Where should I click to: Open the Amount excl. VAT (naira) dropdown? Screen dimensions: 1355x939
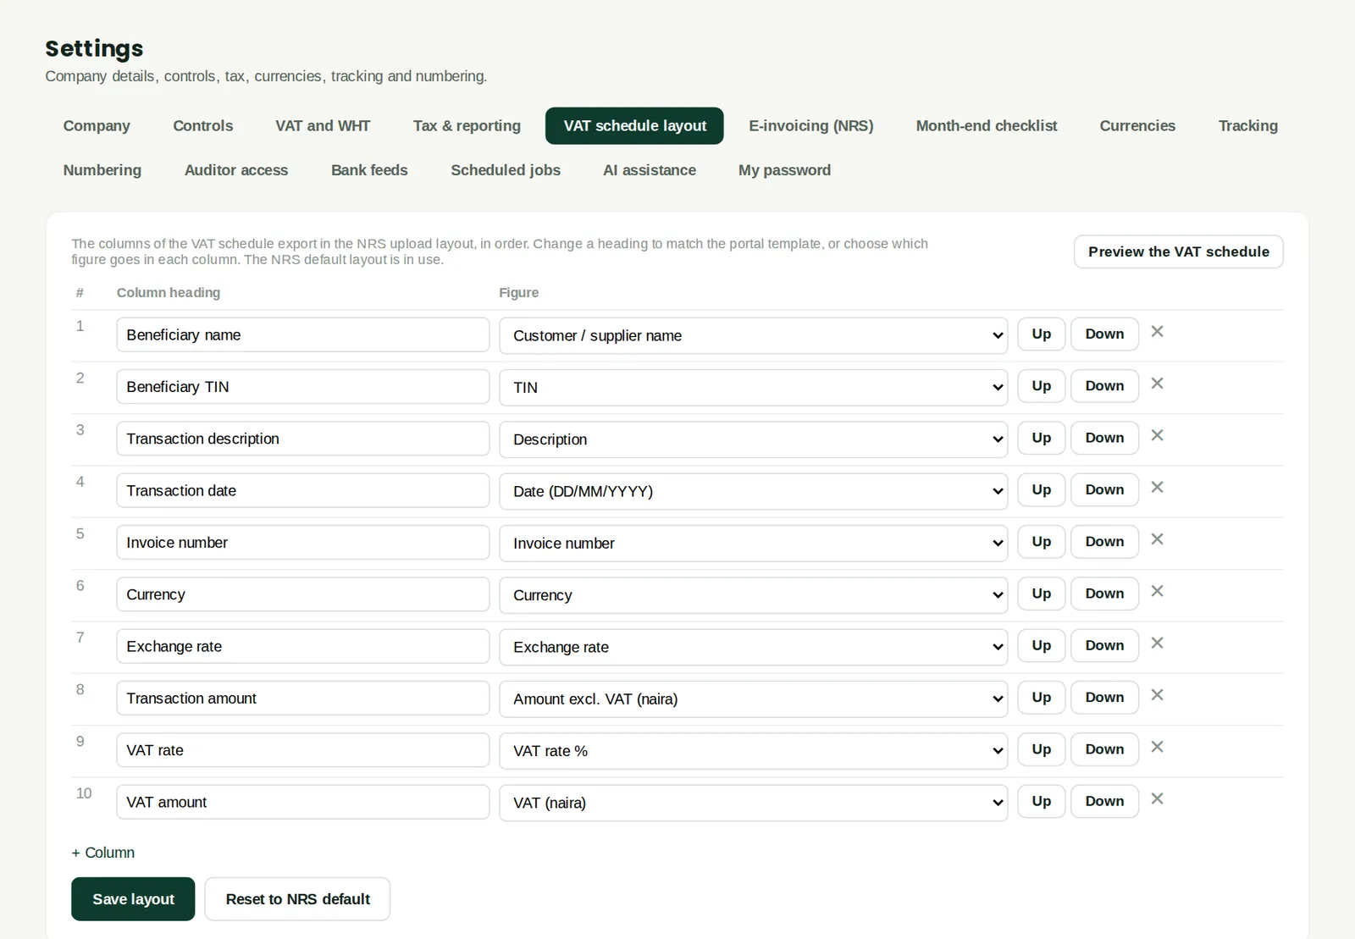(x=753, y=699)
